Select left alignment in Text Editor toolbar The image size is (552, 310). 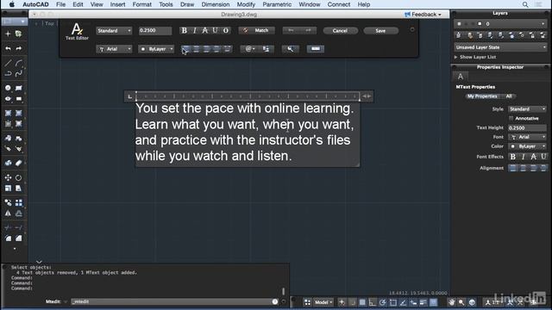[x=186, y=49]
